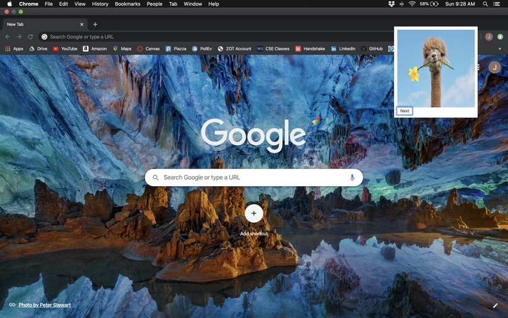508x318 pixels.
Task: Open the View menu
Action: pos(79,4)
